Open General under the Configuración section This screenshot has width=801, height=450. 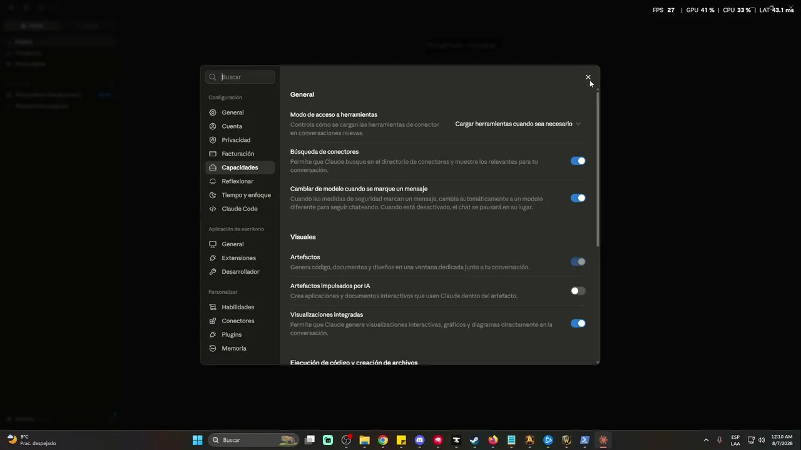[x=240, y=112]
